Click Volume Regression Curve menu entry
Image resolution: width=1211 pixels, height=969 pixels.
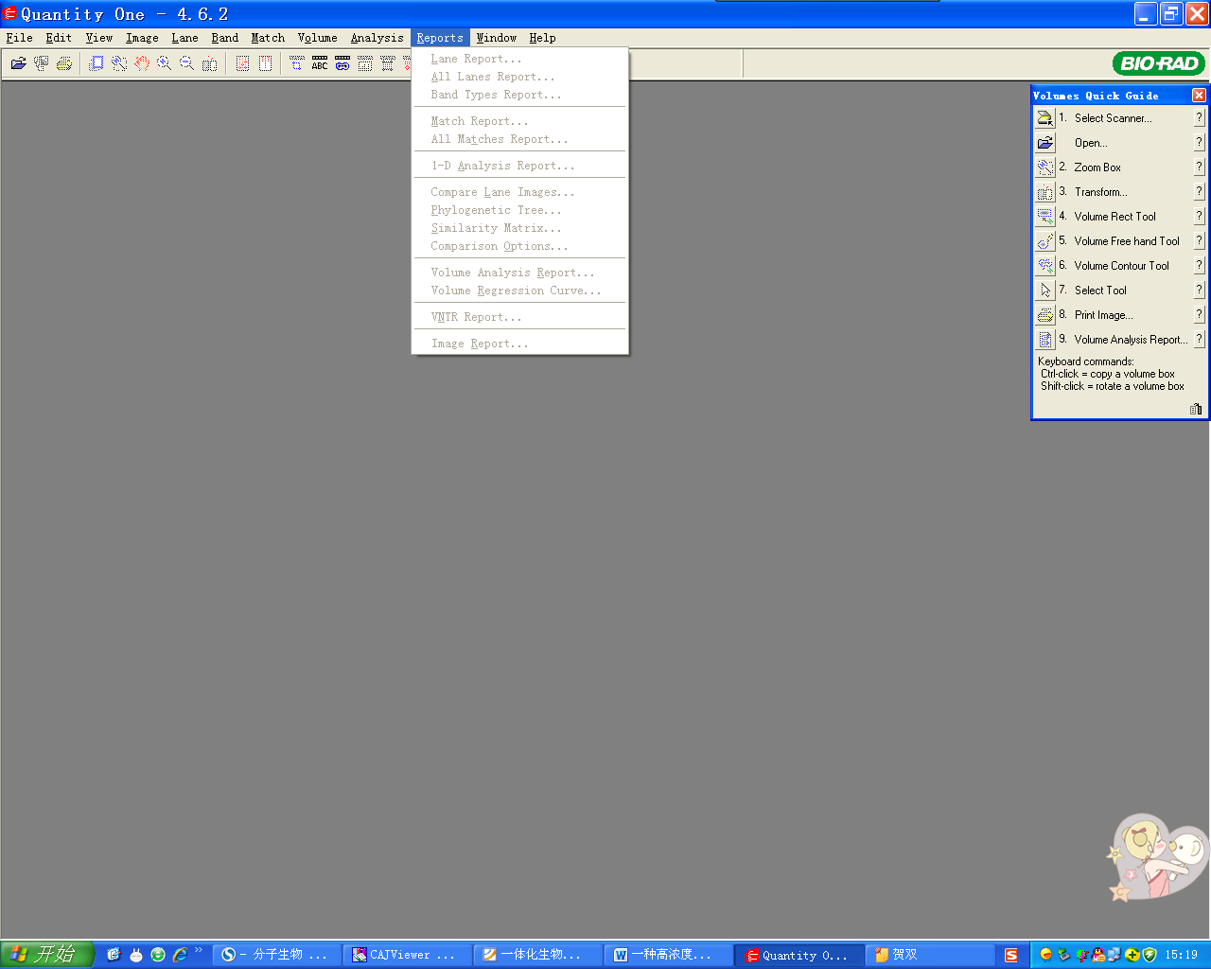(x=520, y=291)
